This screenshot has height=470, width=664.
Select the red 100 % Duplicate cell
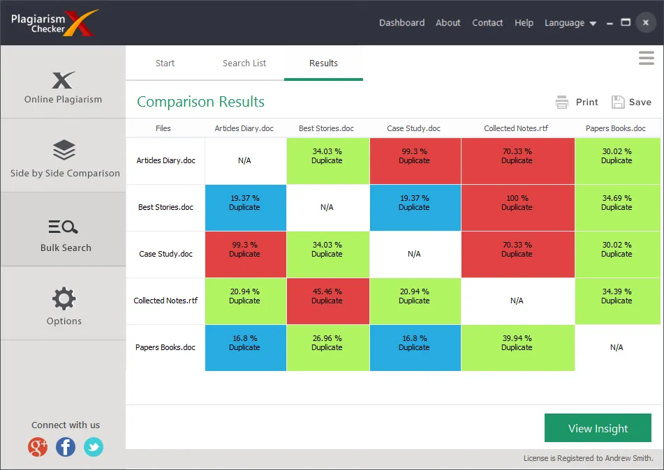[517, 208]
